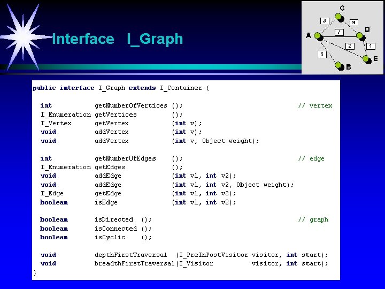Click the "// graph" comment
This screenshot has width=385, height=289.
pos(313,220)
